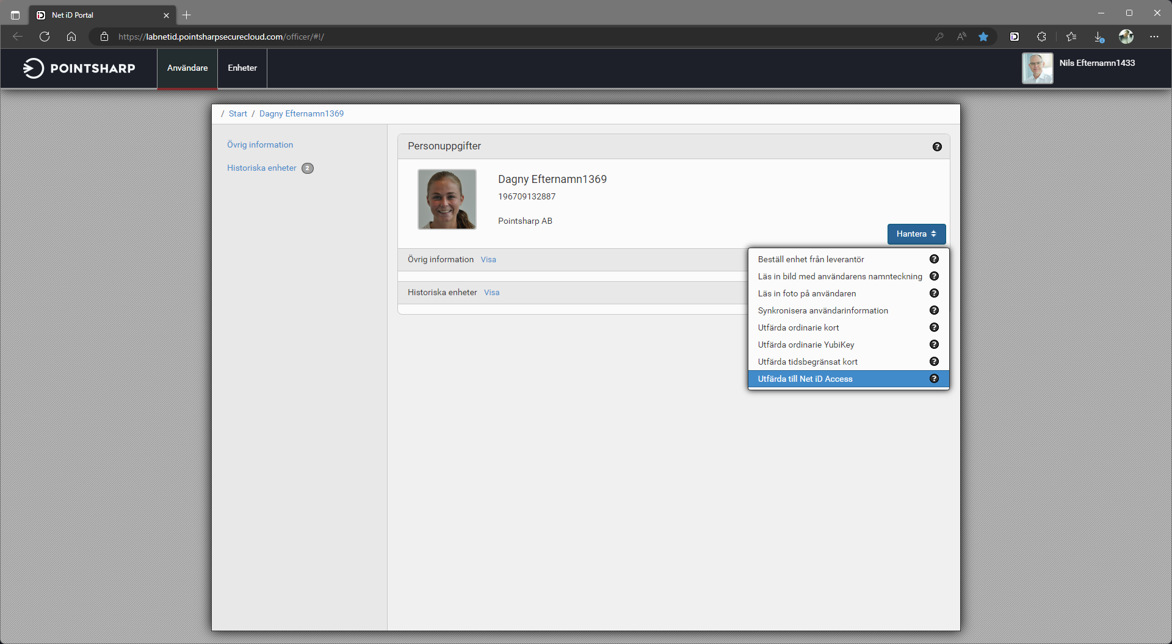Reload the page
Screen dimensions: 1172x644
(45, 37)
